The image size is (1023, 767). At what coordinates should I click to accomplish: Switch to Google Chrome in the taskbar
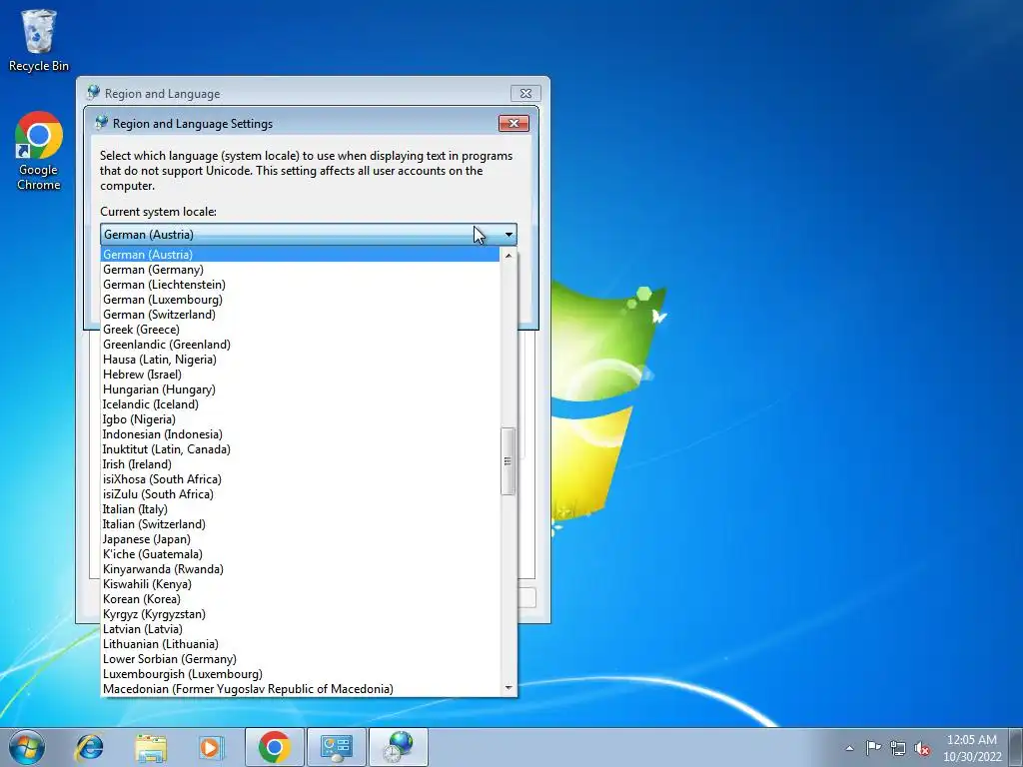(x=274, y=747)
